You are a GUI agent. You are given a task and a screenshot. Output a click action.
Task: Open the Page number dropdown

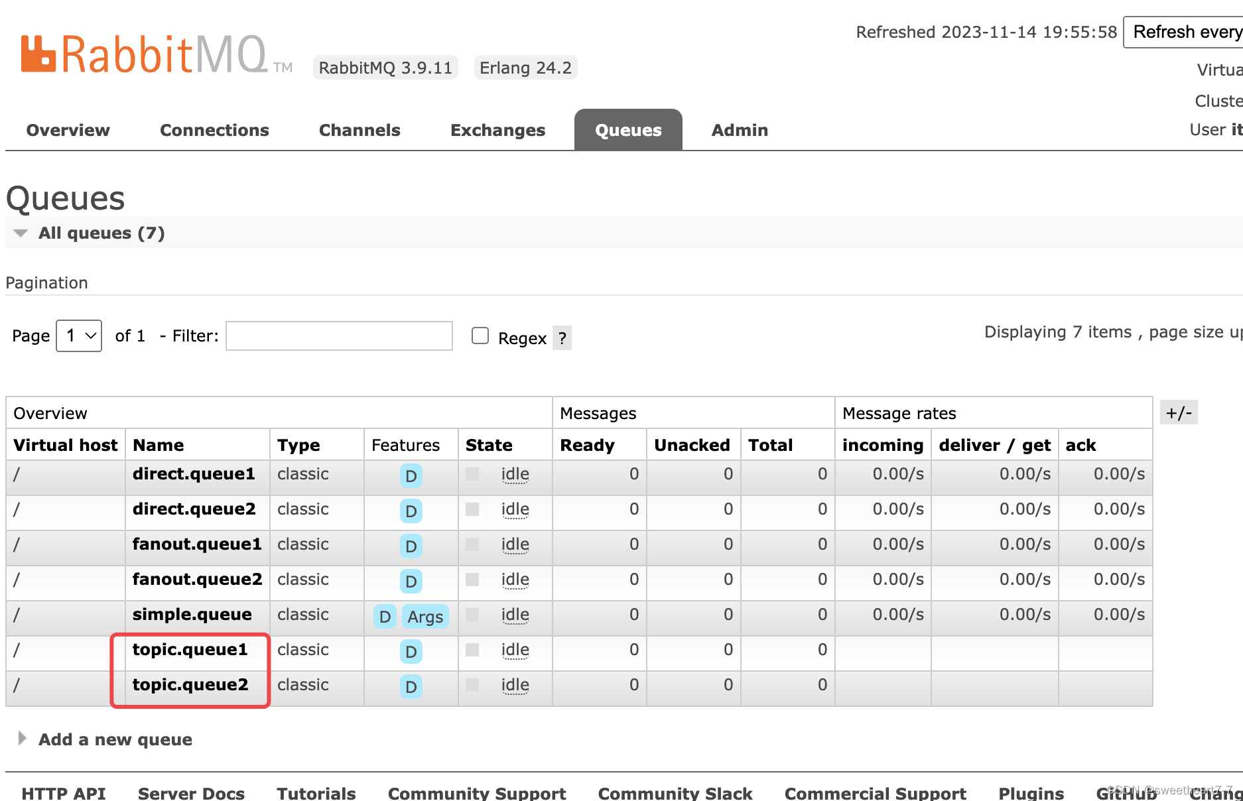79,336
